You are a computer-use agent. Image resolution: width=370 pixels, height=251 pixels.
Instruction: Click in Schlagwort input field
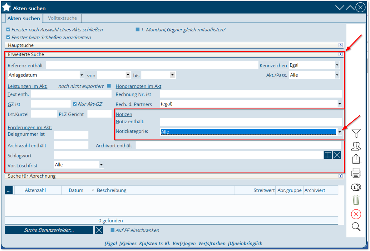click(x=188, y=155)
